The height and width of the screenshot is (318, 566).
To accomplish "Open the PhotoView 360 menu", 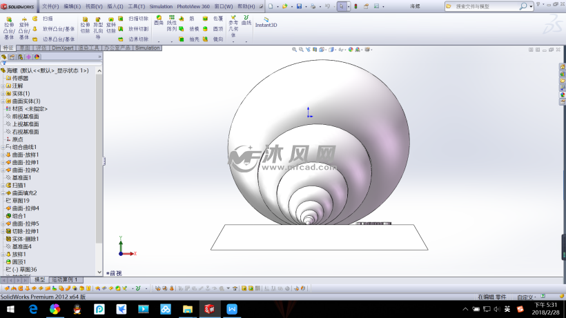I will pyautogui.click(x=193, y=6).
